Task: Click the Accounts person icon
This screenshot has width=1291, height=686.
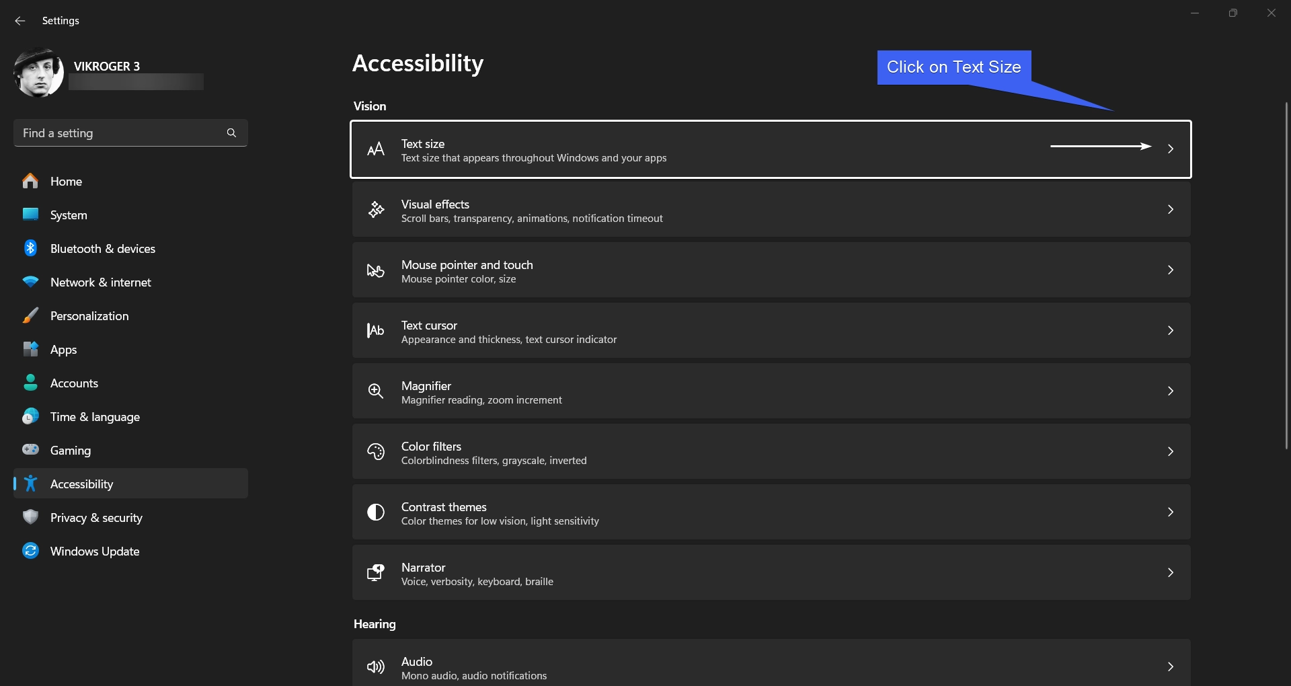Action: pos(30,383)
